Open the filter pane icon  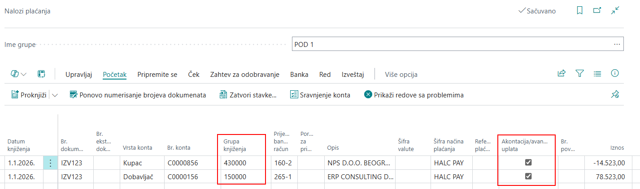click(x=579, y=74)
